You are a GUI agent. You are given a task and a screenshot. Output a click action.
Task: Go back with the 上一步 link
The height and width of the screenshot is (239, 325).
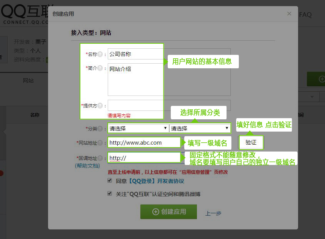pyautogui.click(x=213, y=213)
